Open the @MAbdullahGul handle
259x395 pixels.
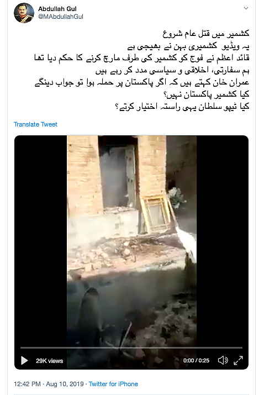pyautogui.click(x=61, y=17)
